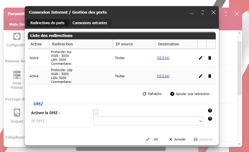Expand the IP DMZ dropdown

[x=200, y=121]
